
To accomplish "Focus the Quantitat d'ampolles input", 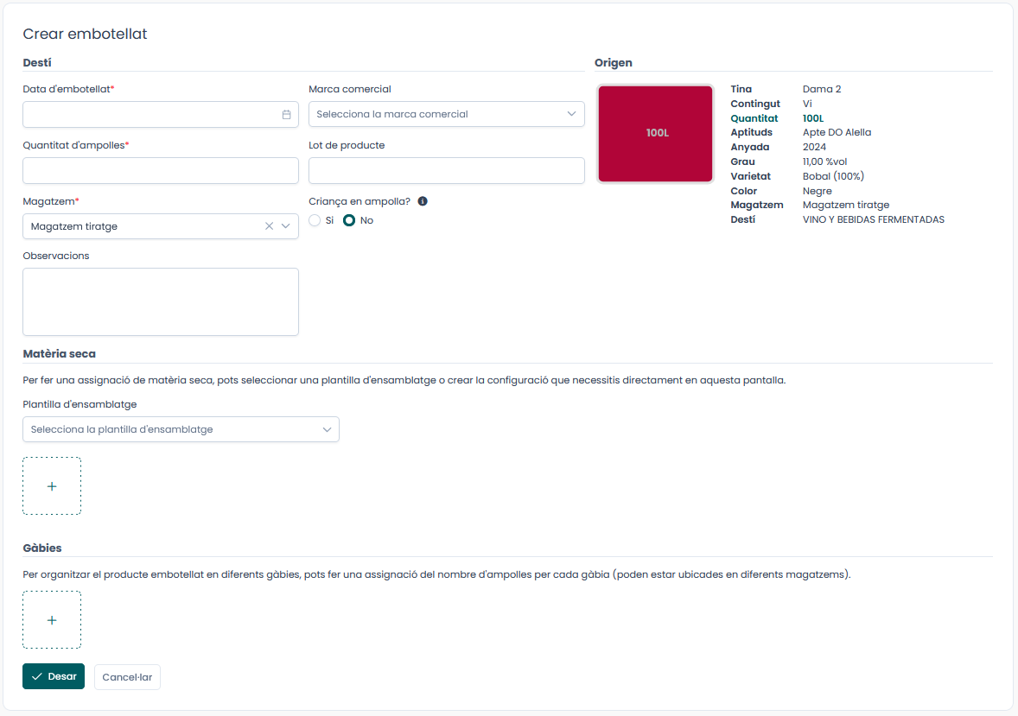I will [x=161, y=171].
